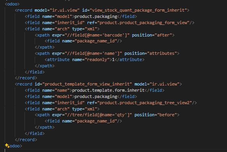
Task: Click the 'barcode' xpath expression string
Action: [97, 35]
